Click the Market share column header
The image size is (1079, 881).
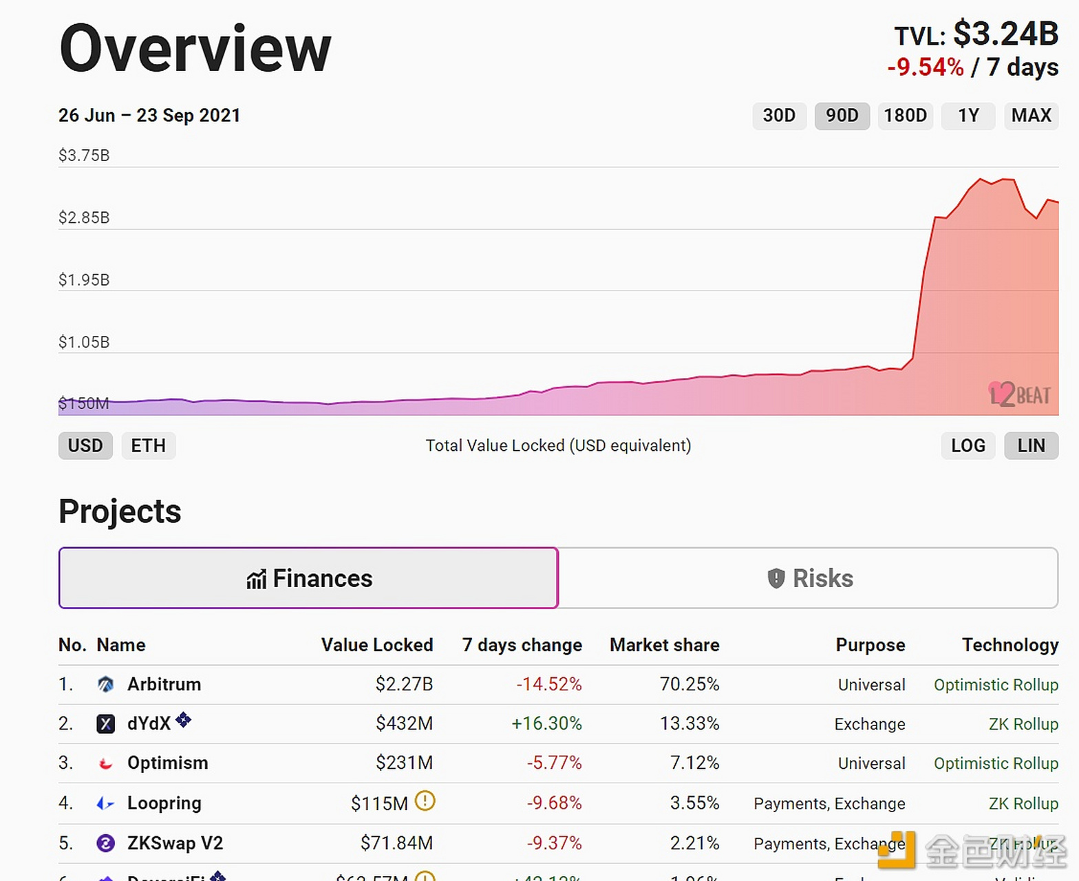(665, 645)
